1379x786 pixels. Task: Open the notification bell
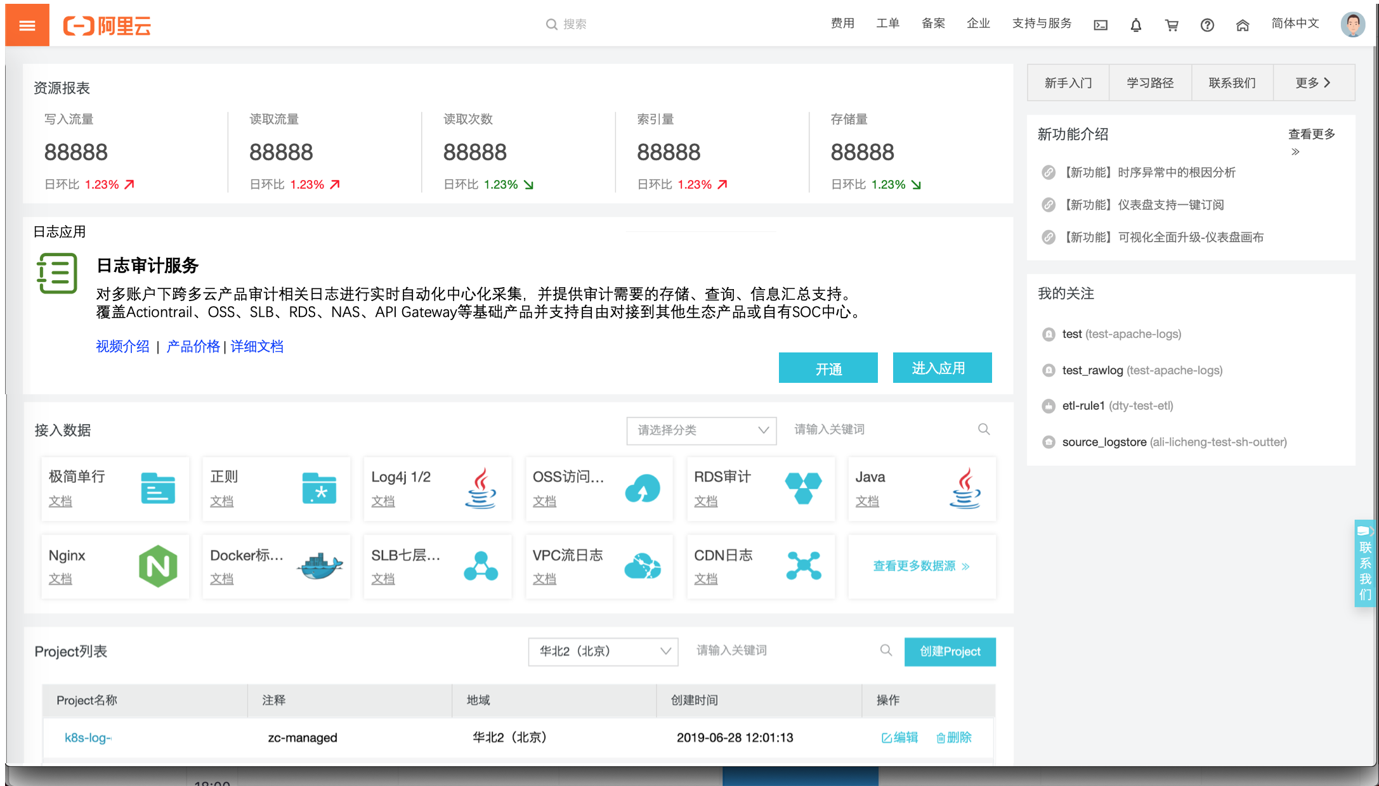1136,25
